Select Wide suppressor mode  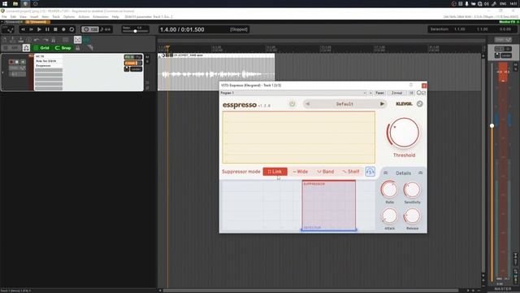tap(301, 172)
